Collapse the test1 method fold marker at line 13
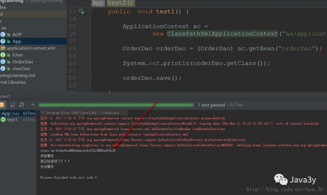The image size is (327, 195). point(91,12)
